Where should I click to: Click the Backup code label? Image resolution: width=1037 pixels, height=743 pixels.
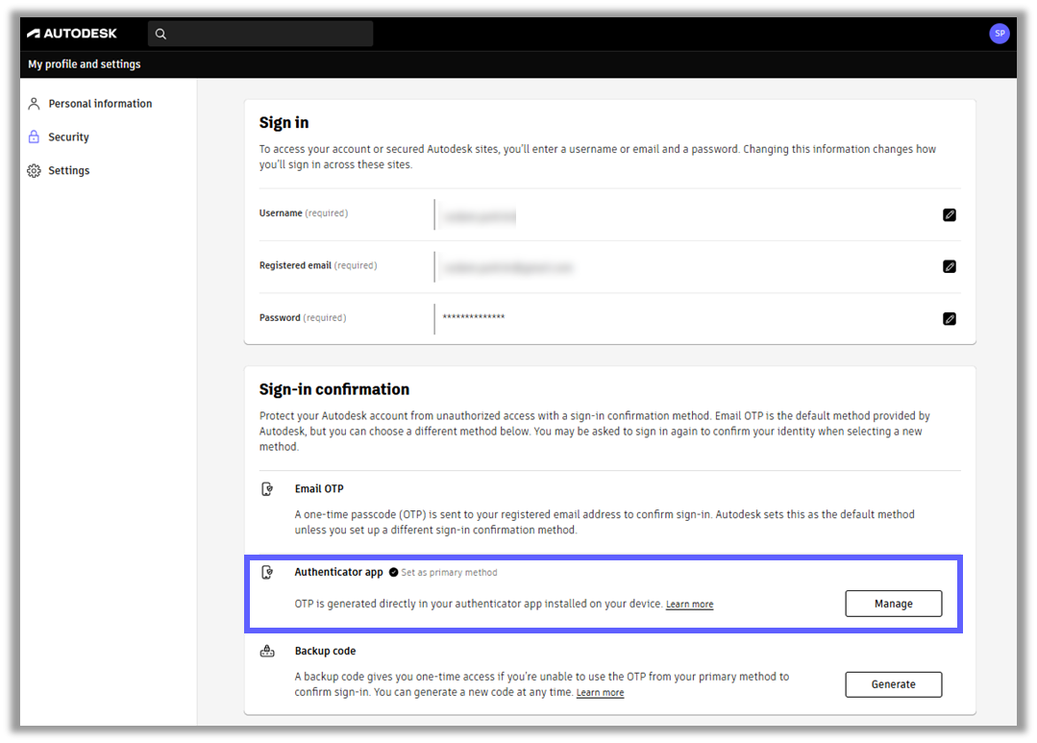pyautogui.click(x=325, y=651)
